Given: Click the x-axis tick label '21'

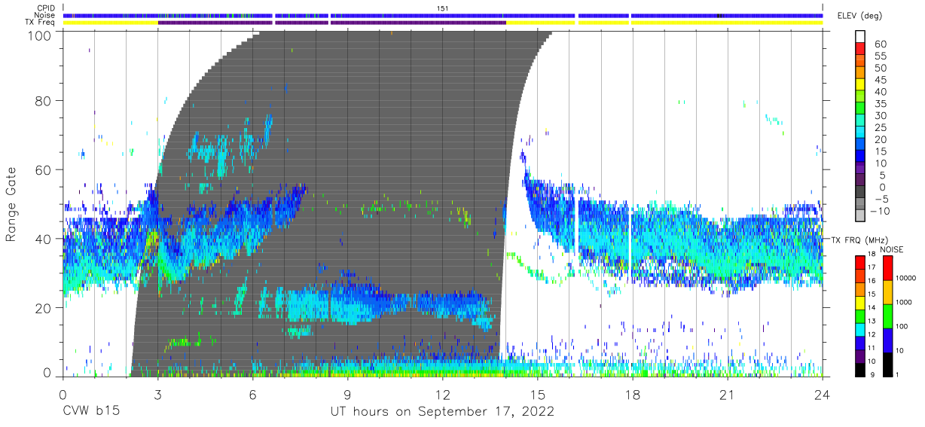Looking at the screenshot, I should [728, 394].
